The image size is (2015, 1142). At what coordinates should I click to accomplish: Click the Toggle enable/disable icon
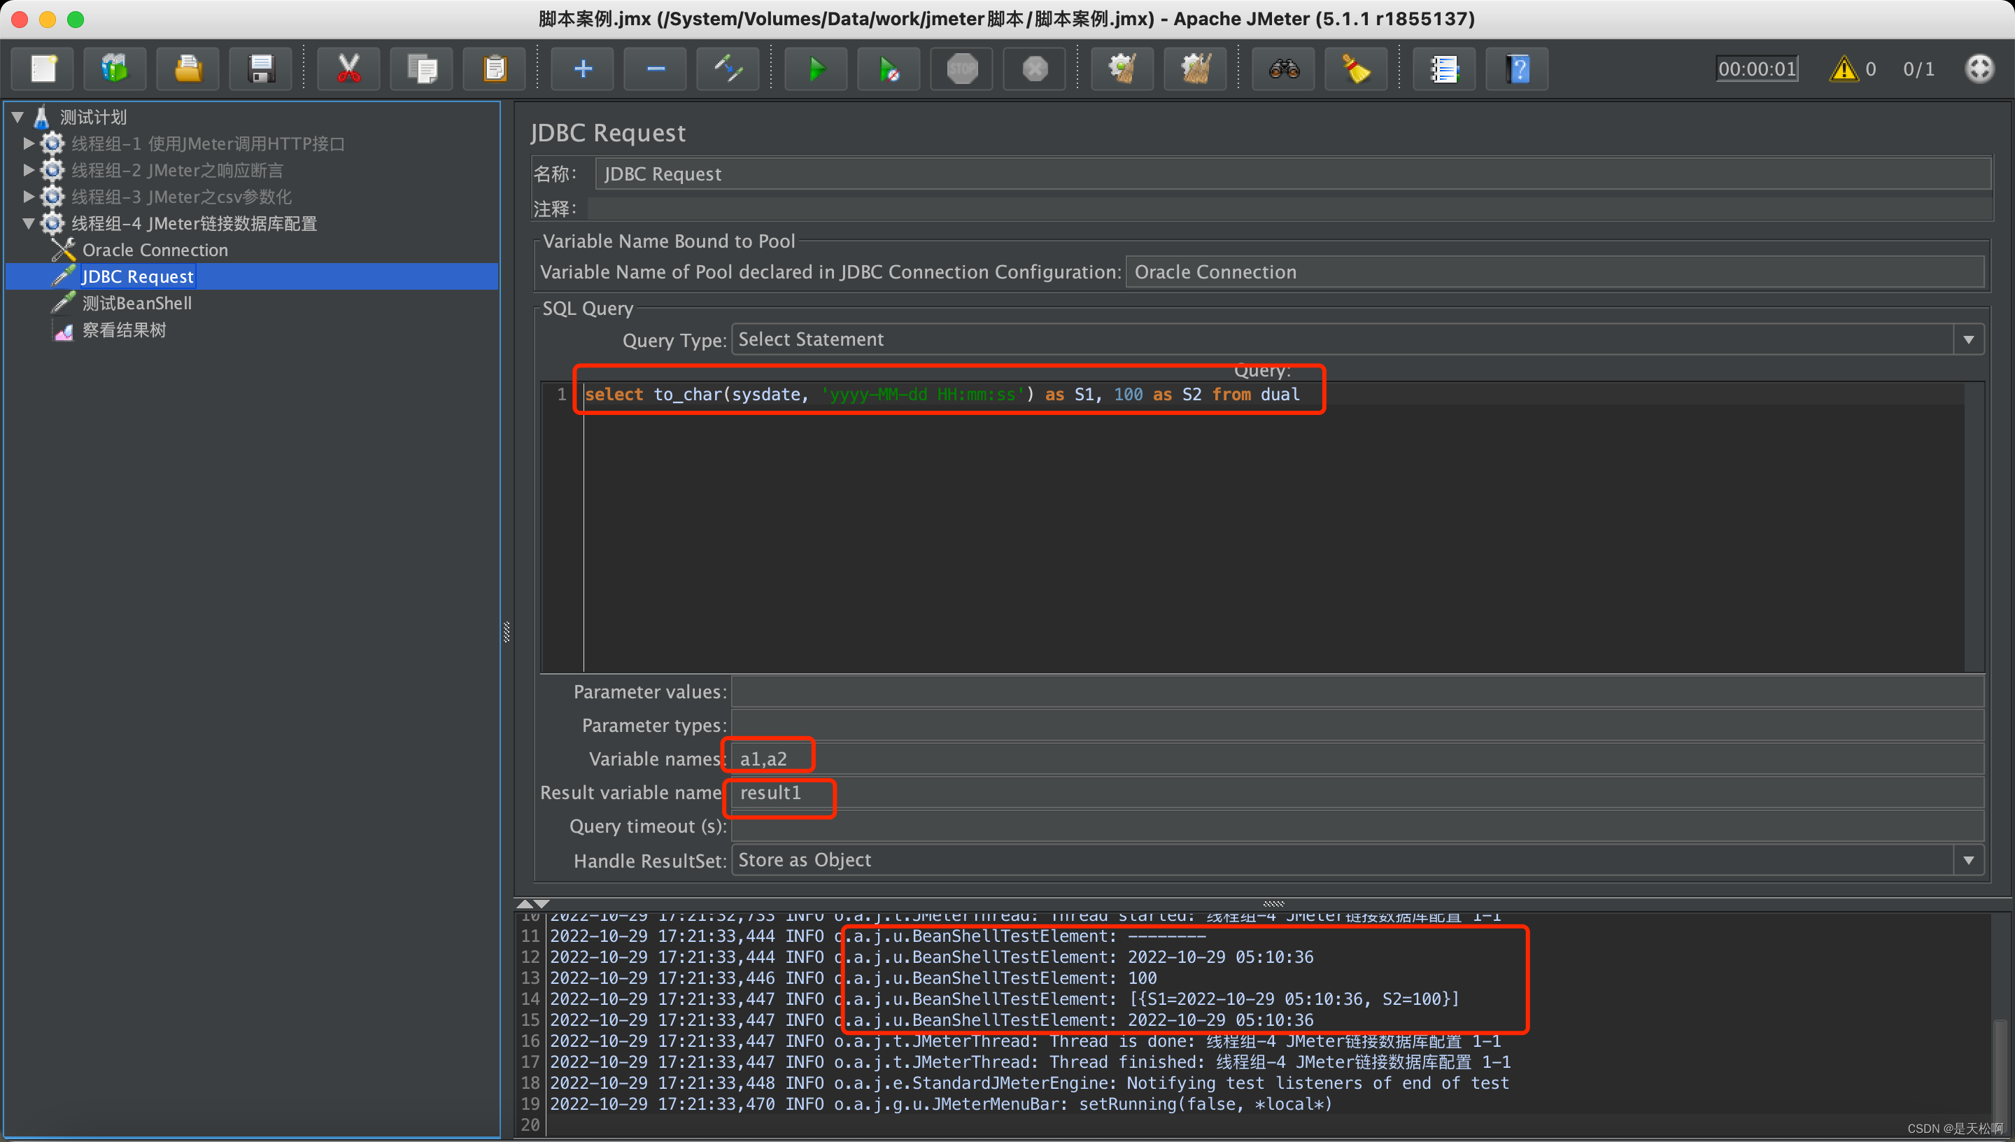point(728,69)
